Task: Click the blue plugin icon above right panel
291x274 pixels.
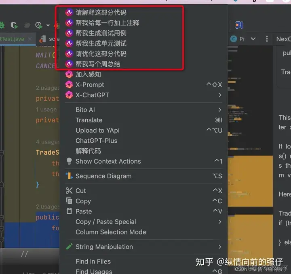Action: 239,25
